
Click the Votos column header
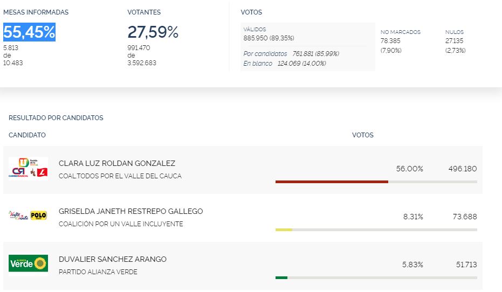tap(362, 135)
